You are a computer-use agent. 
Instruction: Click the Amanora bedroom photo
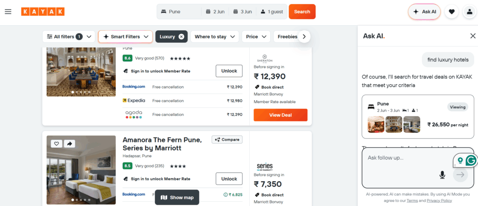pos(81,170)
